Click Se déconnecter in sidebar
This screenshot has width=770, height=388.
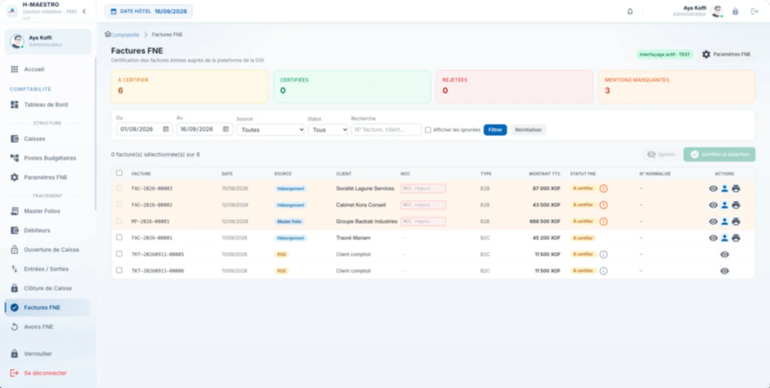pyautogui.click(x=48, y=373)
